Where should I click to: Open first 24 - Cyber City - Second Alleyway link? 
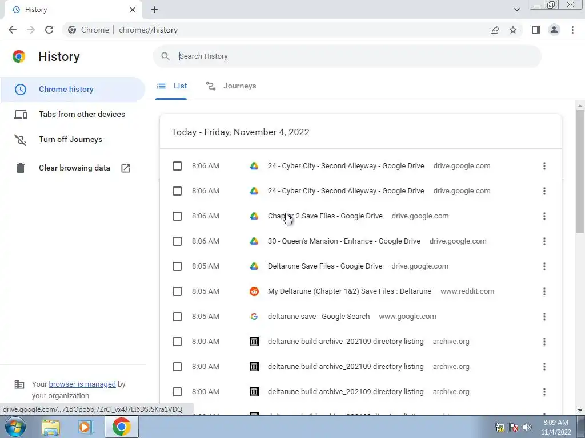click(x=346, y=166)
